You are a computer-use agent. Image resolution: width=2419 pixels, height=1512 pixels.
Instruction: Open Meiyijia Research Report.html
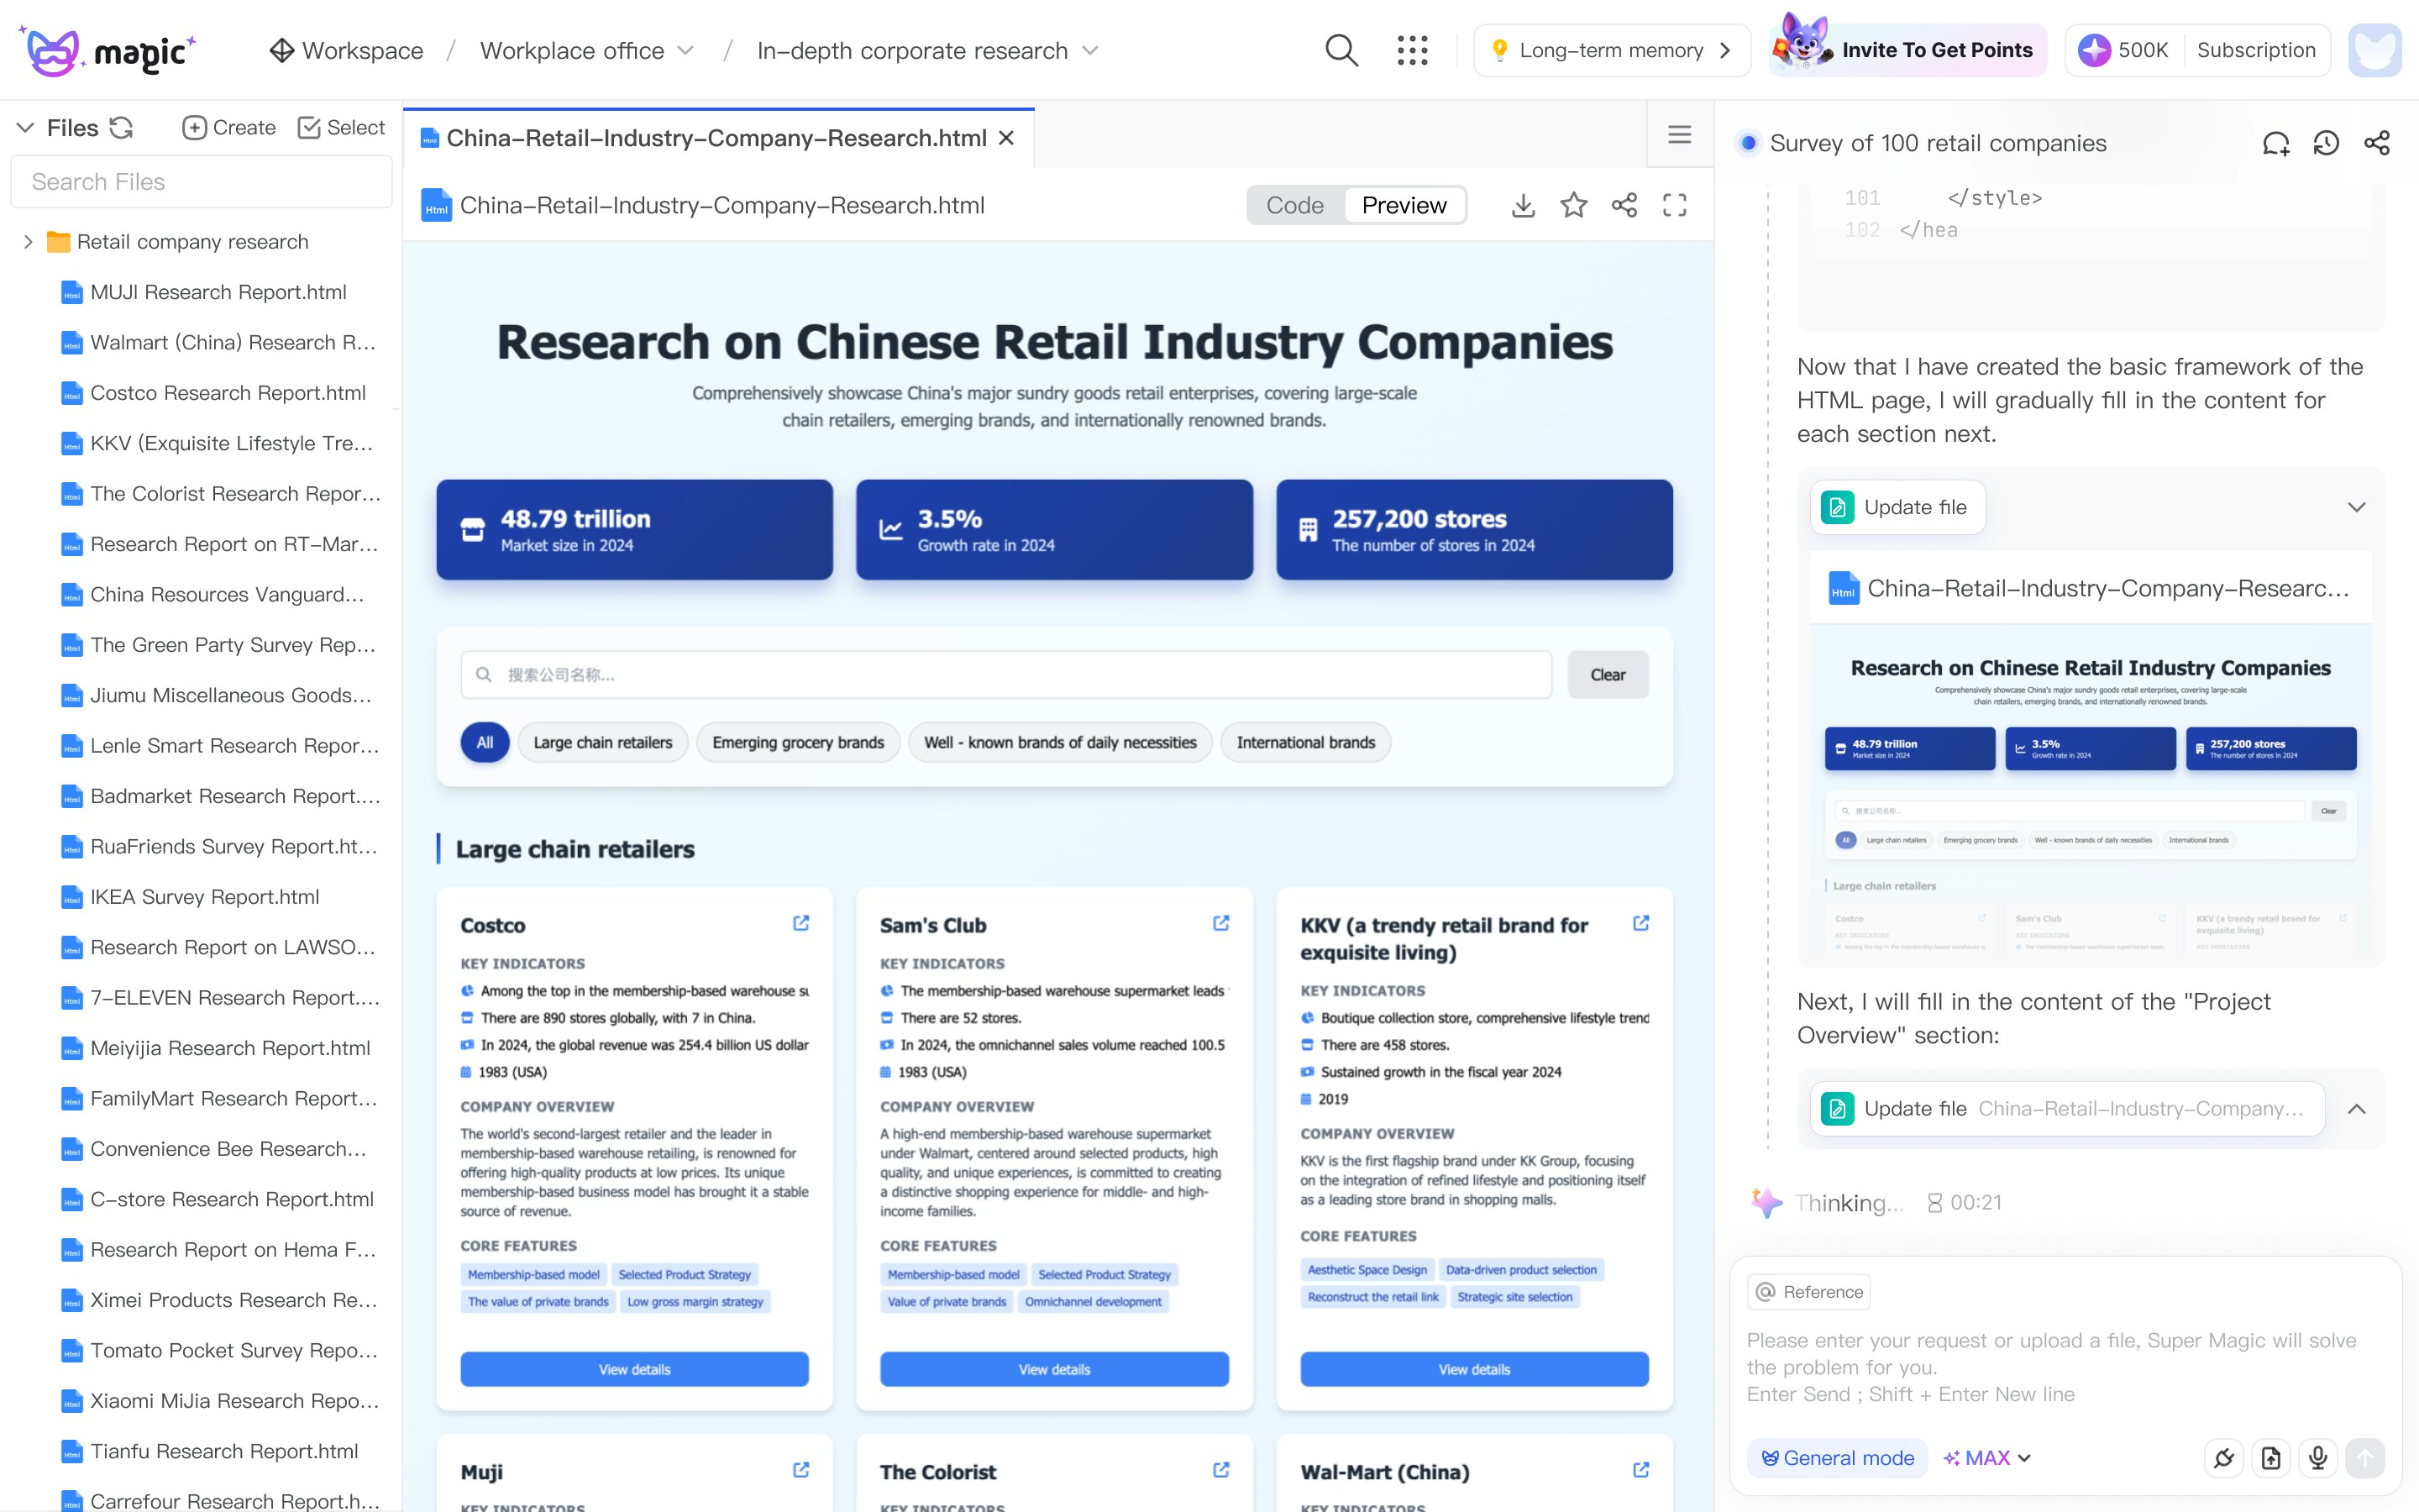pos(230,1047)
